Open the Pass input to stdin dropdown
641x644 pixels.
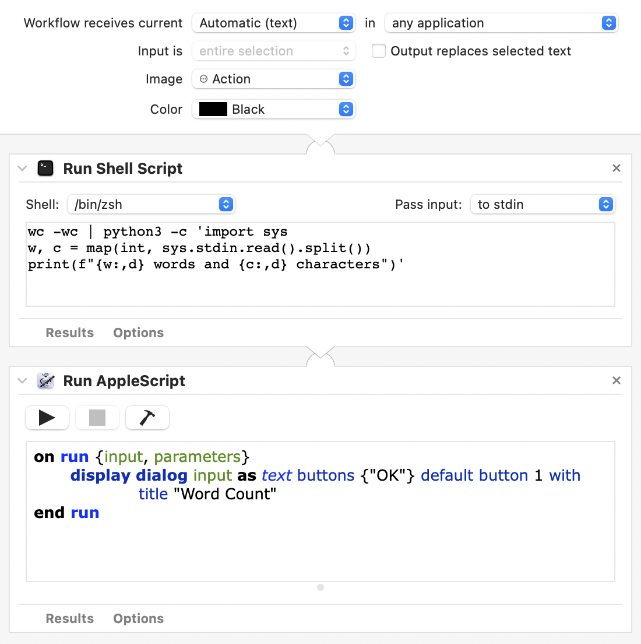coord(543,204)
